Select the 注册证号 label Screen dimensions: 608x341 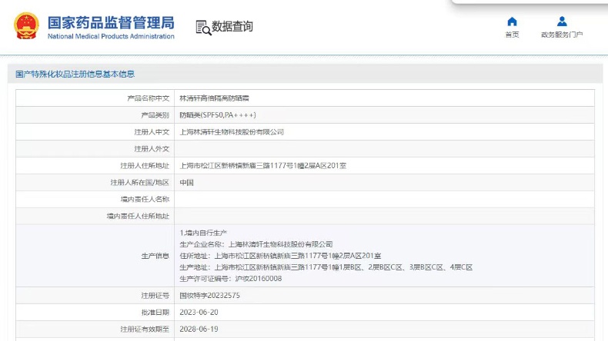pos(155,296)
